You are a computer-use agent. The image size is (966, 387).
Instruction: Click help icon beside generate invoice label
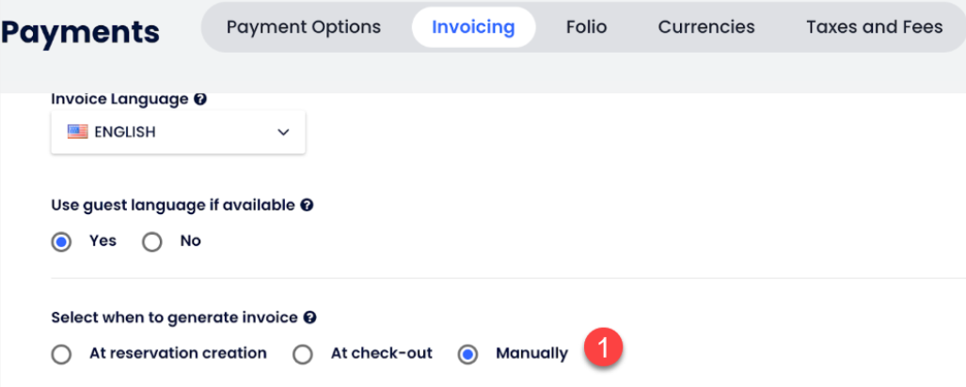[310, 318]
